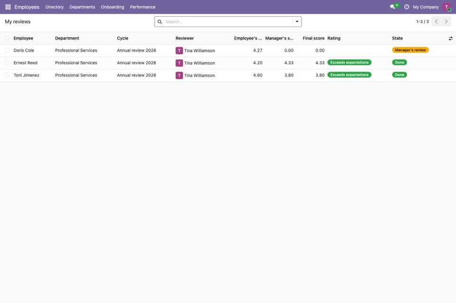
Task: Tick the checkbox for Toni Jimenez
Action: click(x=7, y=75)
